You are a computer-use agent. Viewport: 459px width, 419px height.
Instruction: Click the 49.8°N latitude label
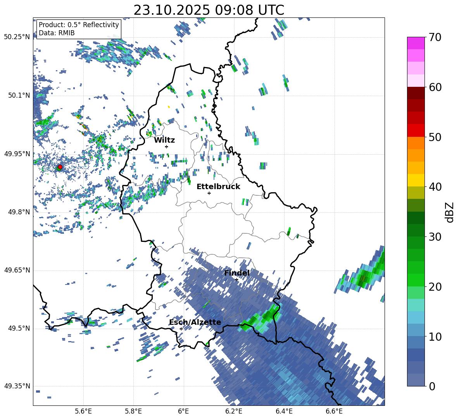click(19, 212)
